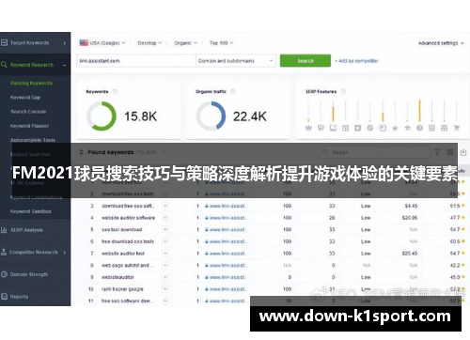Click plus icon for free download seo tools row
Image resolution: width=470 pixels, height=340 pixels.
pyautogui.click(x=165, y=241)
